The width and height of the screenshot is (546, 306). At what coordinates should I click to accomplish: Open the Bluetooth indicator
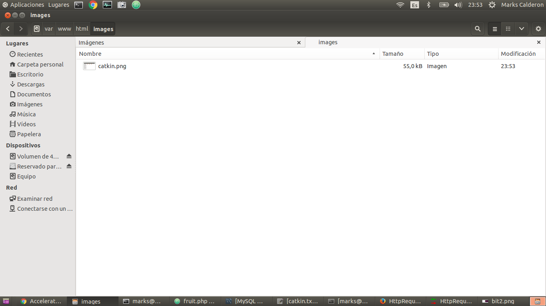(429, 5)
